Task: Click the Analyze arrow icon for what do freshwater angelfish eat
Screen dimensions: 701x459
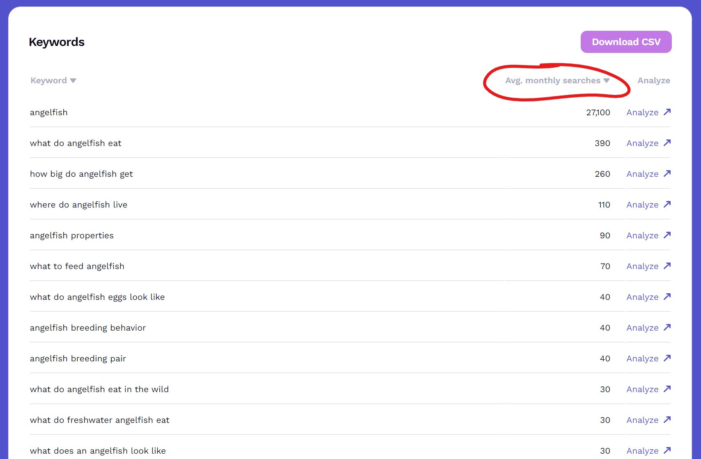Action: 667,419
